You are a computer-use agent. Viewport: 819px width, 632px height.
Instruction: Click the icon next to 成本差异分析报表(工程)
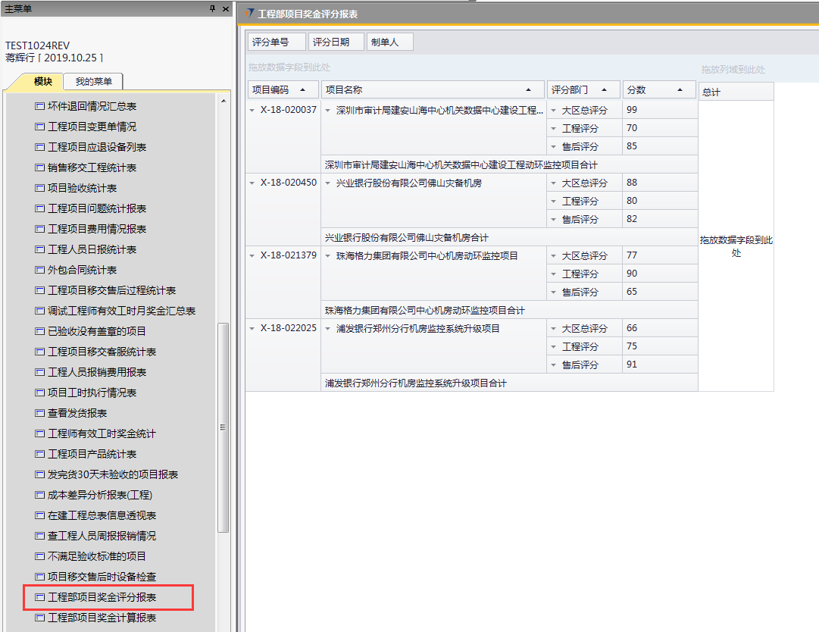tap(40, 495)
